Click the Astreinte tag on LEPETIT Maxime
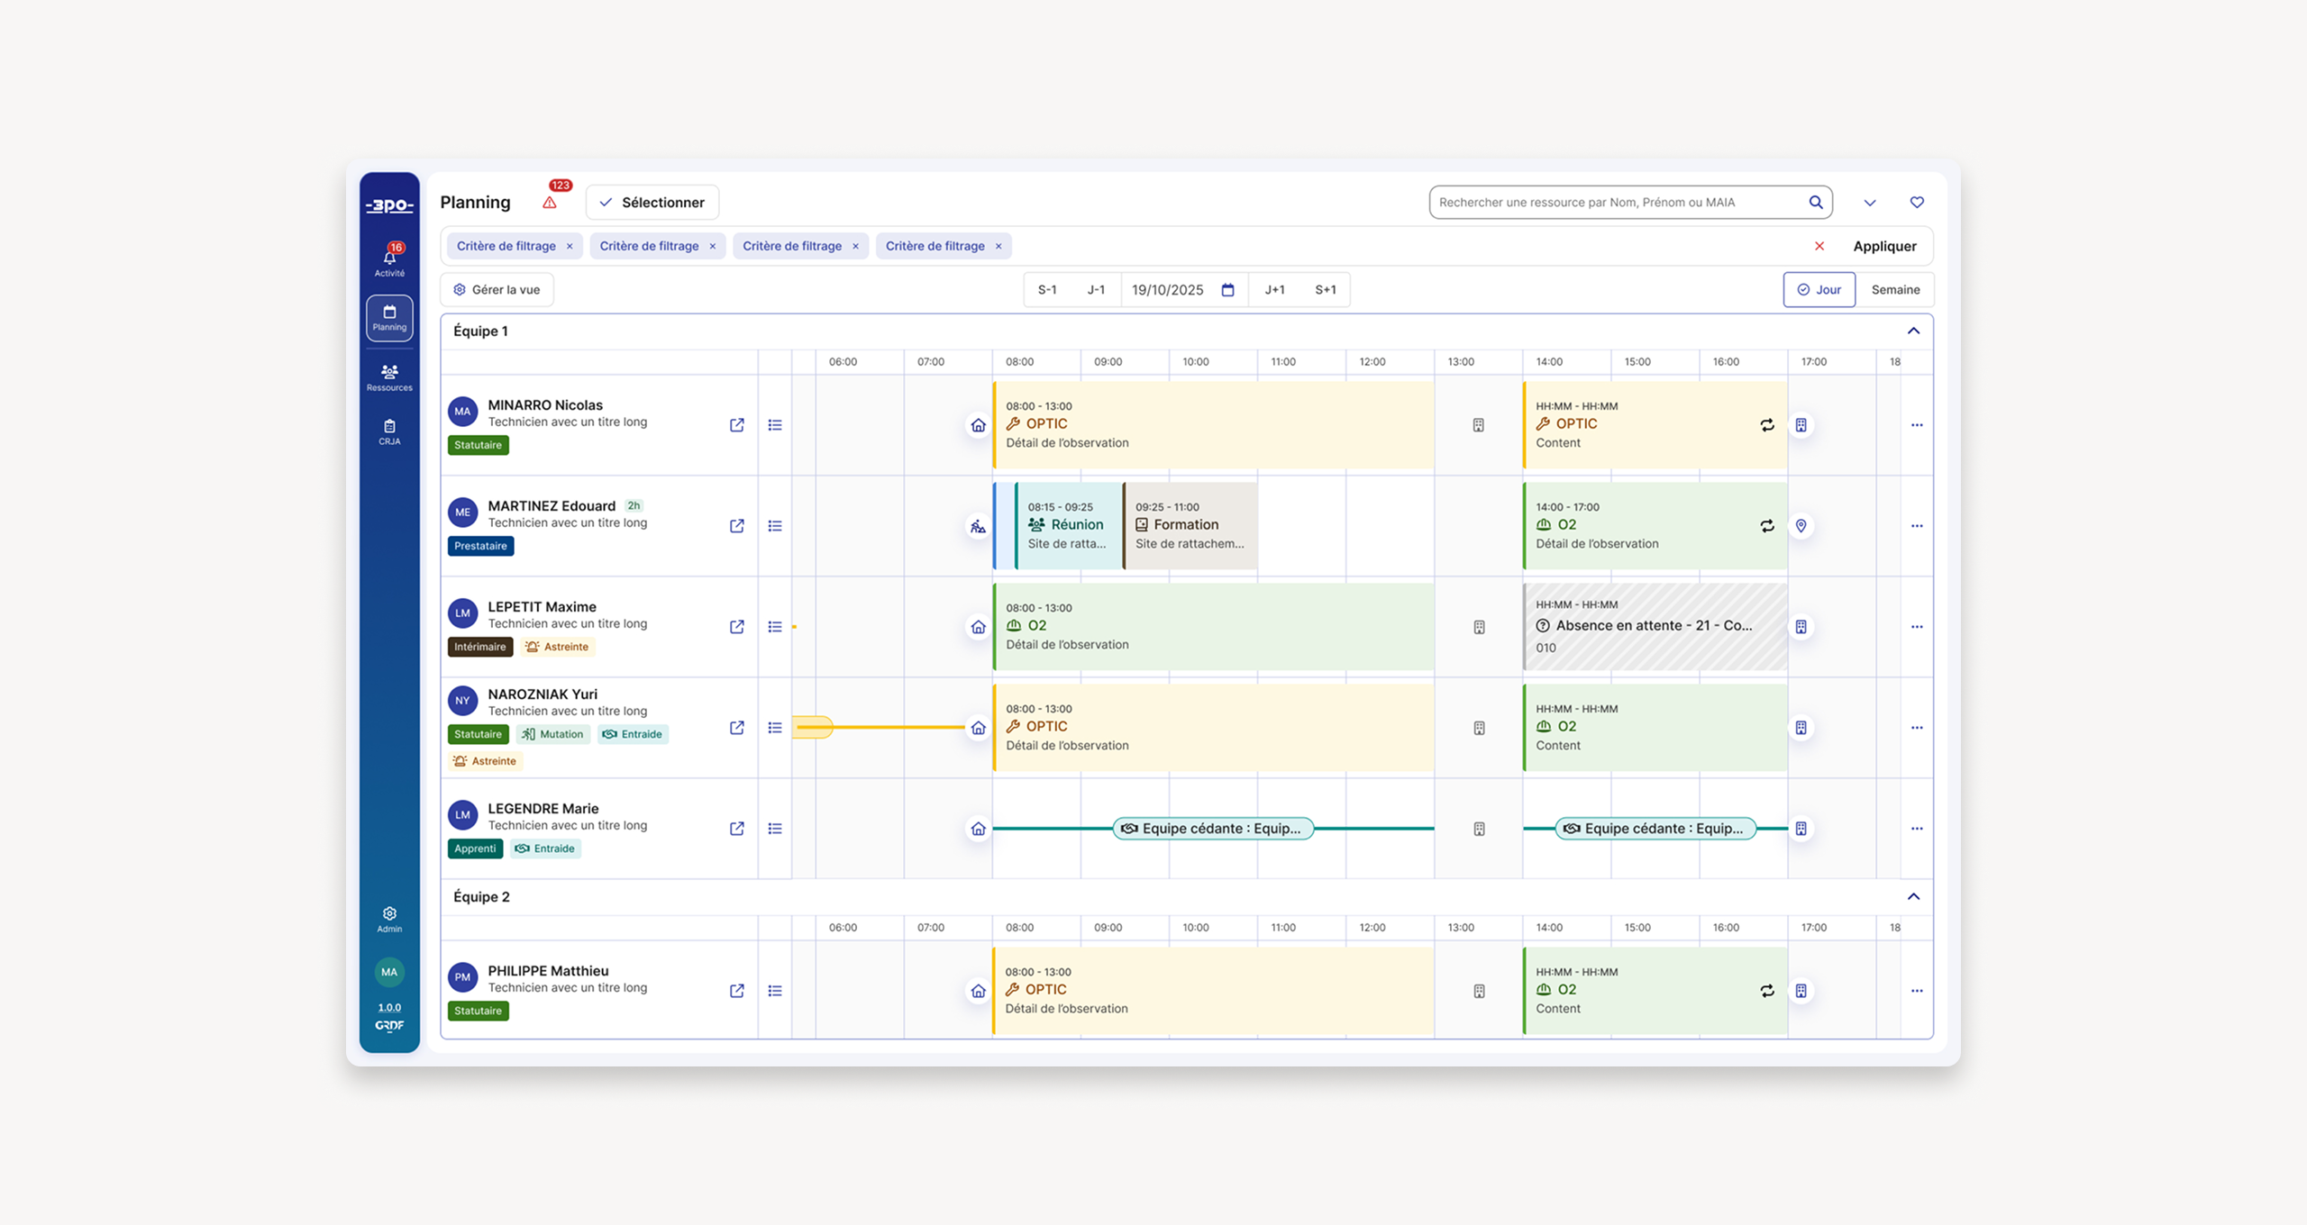Viewport: 2307px width, 1225px height. pyautogui.click(x=557, y=647)
